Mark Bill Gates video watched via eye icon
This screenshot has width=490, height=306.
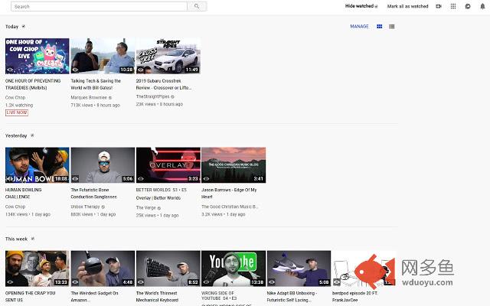click(x=75, y=70)
